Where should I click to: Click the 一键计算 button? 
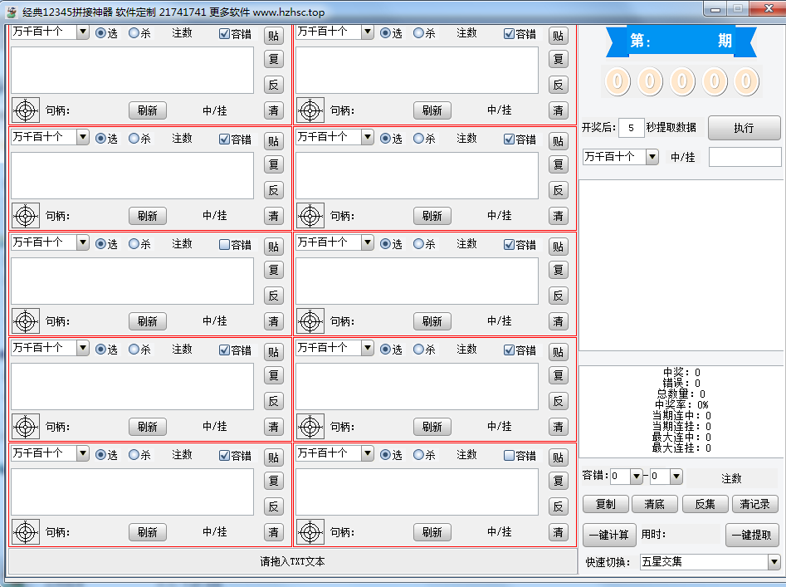[x=609, y=535]
